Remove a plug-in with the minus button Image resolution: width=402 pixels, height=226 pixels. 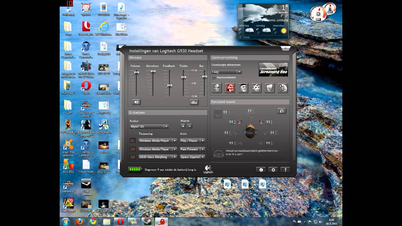click(189, 126)
